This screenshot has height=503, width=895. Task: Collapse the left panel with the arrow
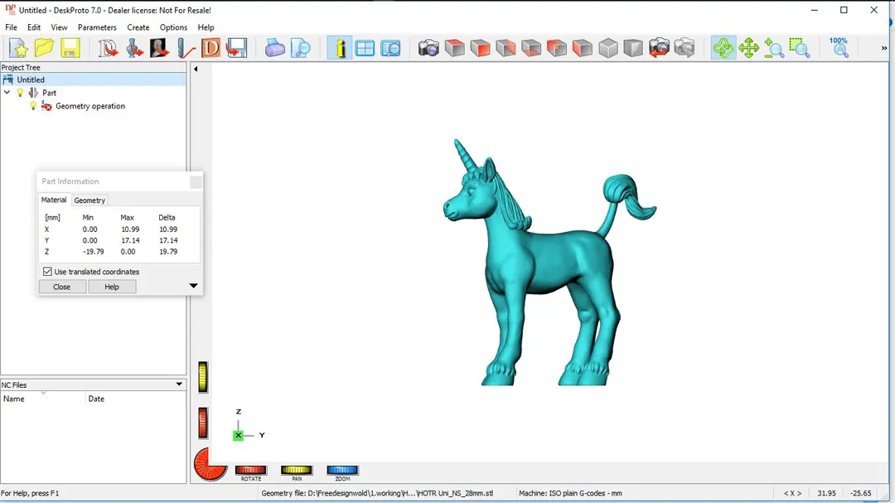click(x=196, y=69)
